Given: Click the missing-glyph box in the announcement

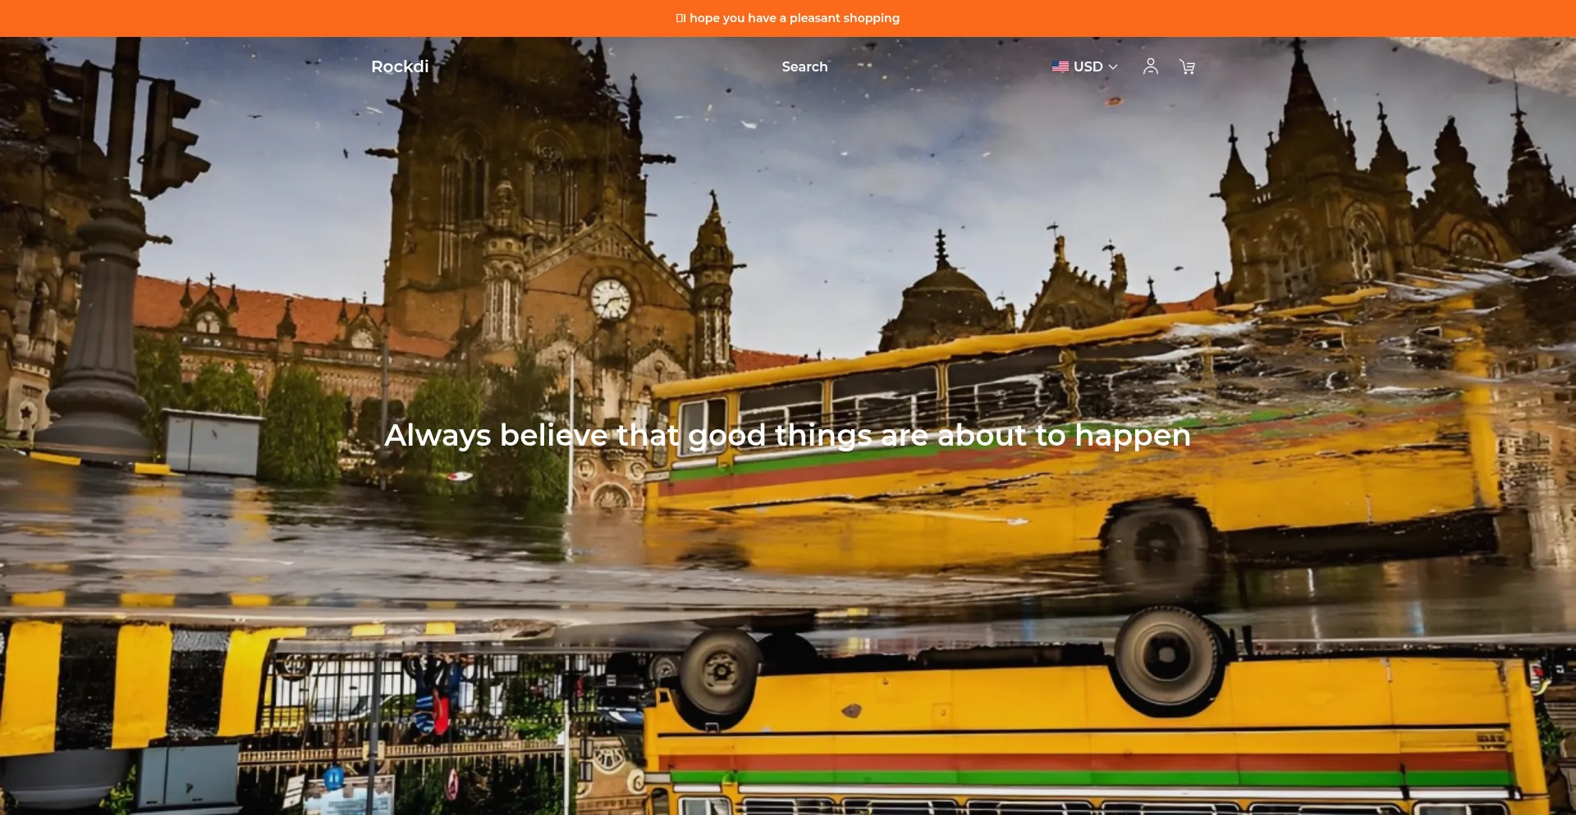Looking at the screenshot, I should (x=680, y=18).
